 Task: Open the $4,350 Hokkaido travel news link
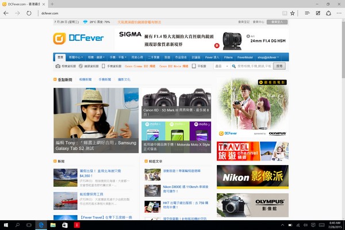click(100, 173)
